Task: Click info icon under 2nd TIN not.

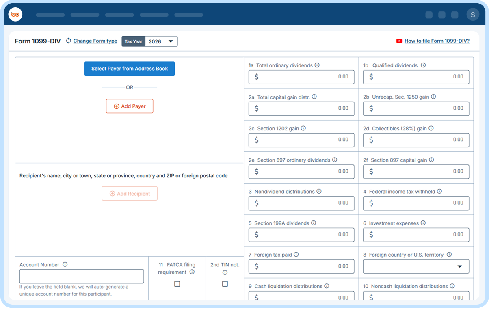Action: [x=225, y=273]
